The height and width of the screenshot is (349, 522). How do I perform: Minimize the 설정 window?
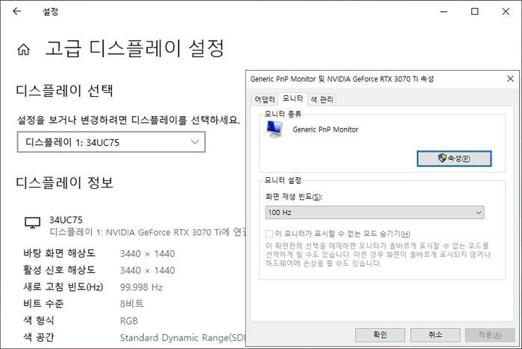coord(440,12)
